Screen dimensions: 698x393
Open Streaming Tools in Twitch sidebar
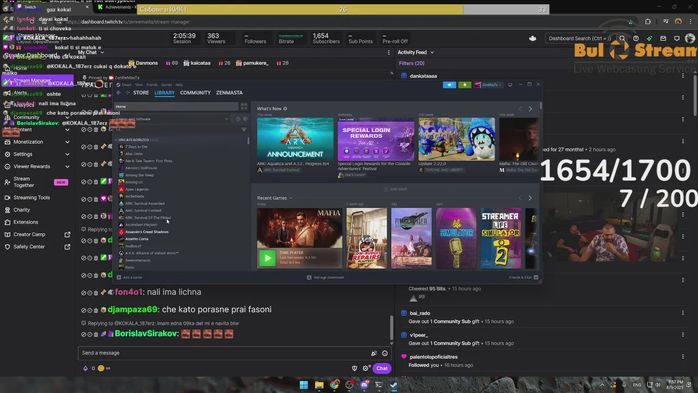[32, 198]
